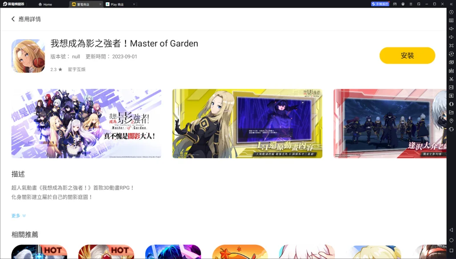Open the user account icon in title bar
456x259 pixels.
tap(403, 4)
